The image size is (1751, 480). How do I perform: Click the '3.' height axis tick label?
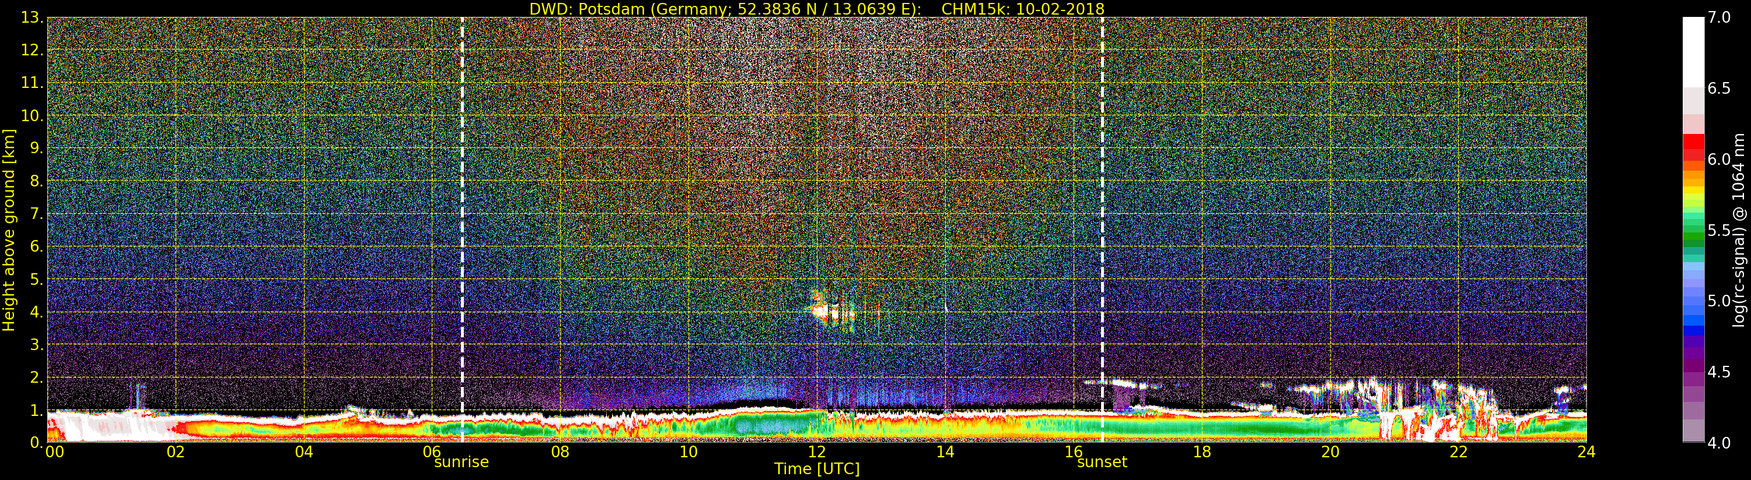(x=36, y=344)
